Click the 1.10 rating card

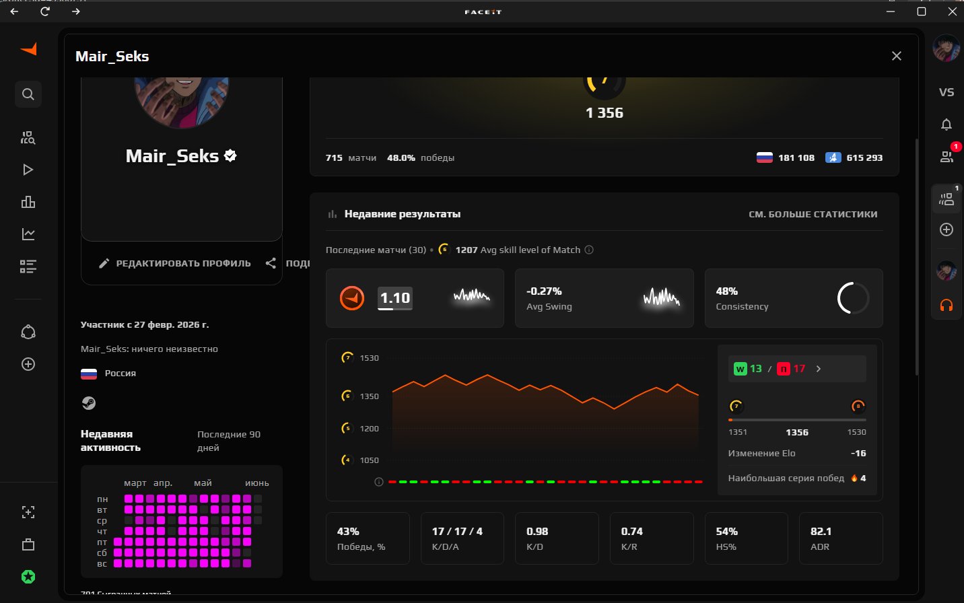point(415,298)
